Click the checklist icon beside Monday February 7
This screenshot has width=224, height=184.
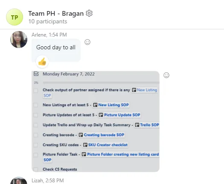pos(36,74)
